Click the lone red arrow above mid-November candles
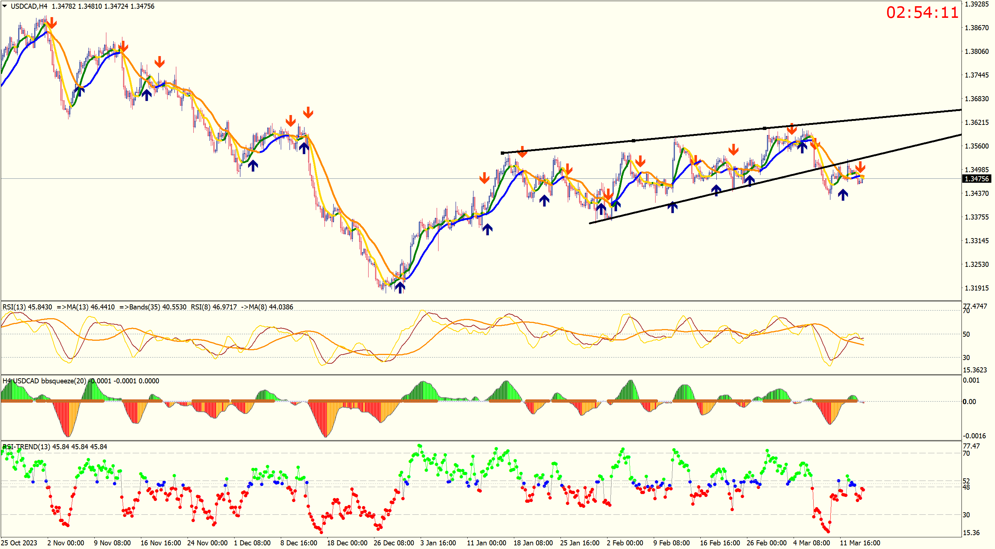The height and width of the screenshot is (549, 995). click(160, 62)
